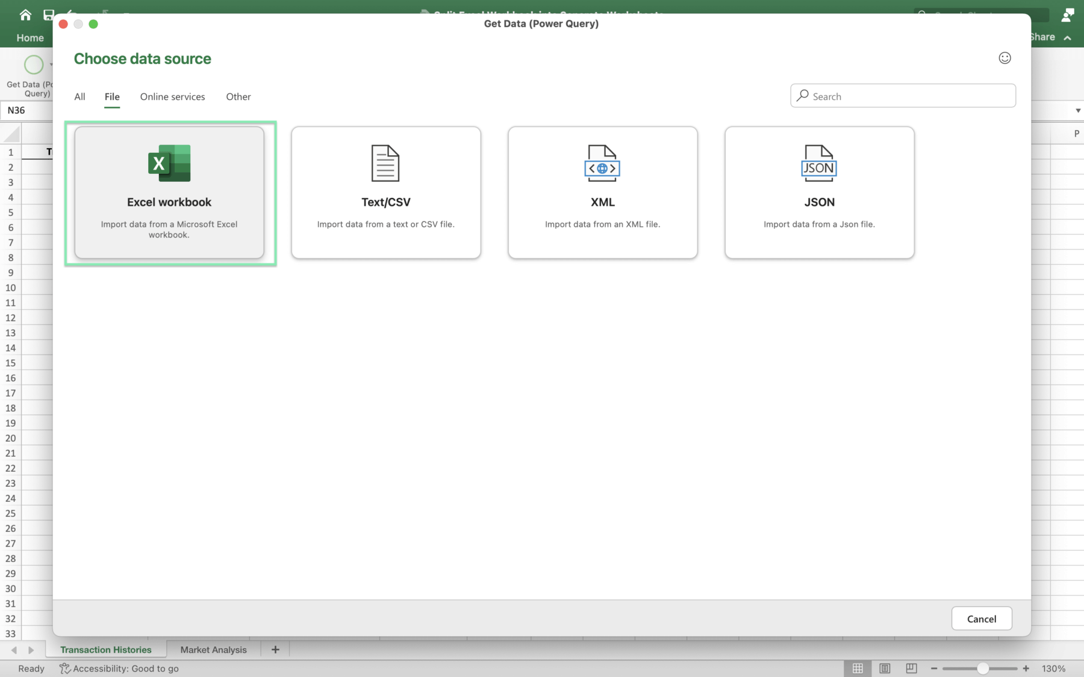
Task: Switch to the File tab
Action: pos(112,96)
